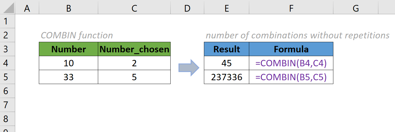Select the cell containing 33
The height and width of the screenshot is (132, 395).
pyautogui.click(x=69, y=77)
